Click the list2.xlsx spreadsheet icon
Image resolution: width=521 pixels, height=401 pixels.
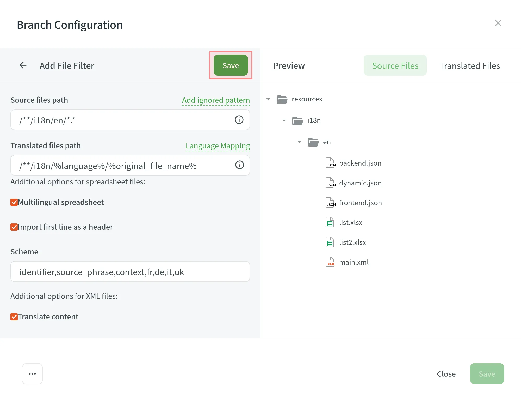tap(330, 242)
